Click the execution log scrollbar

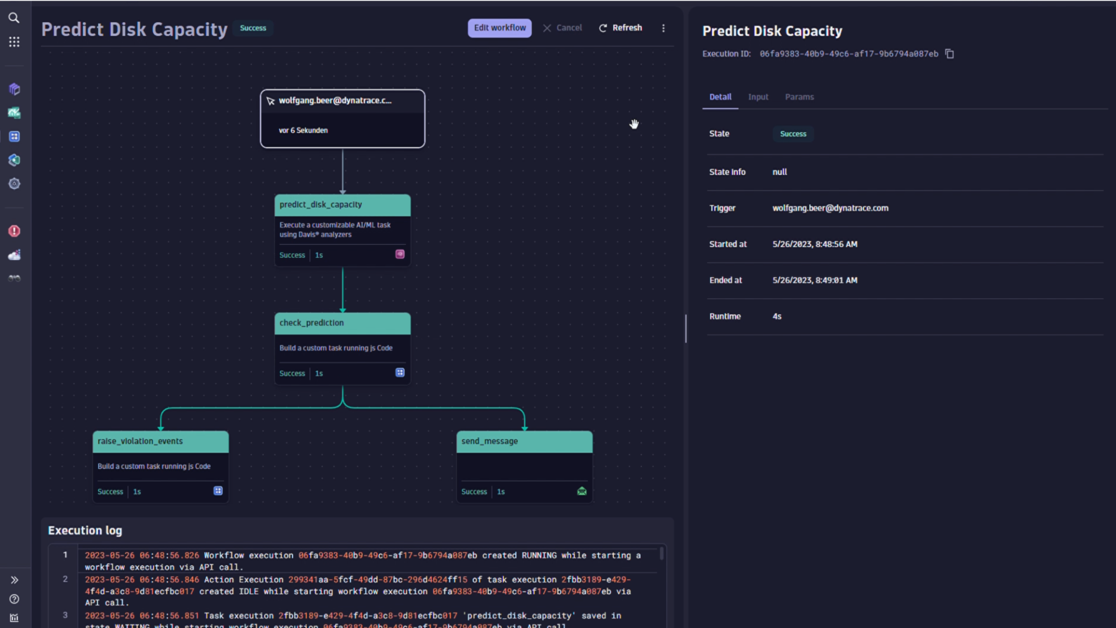661,554
